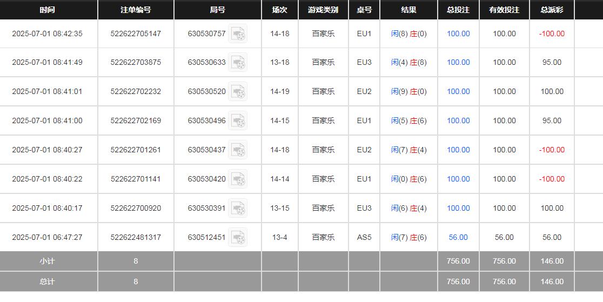
Task: Open video replay icon for round 630512451
Action: (237, 238)
